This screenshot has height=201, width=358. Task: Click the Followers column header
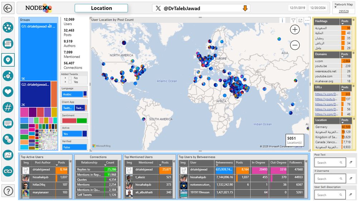coord(296,162)
